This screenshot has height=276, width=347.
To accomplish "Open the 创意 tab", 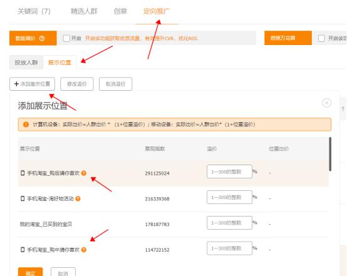I will (x=120, y=11).
